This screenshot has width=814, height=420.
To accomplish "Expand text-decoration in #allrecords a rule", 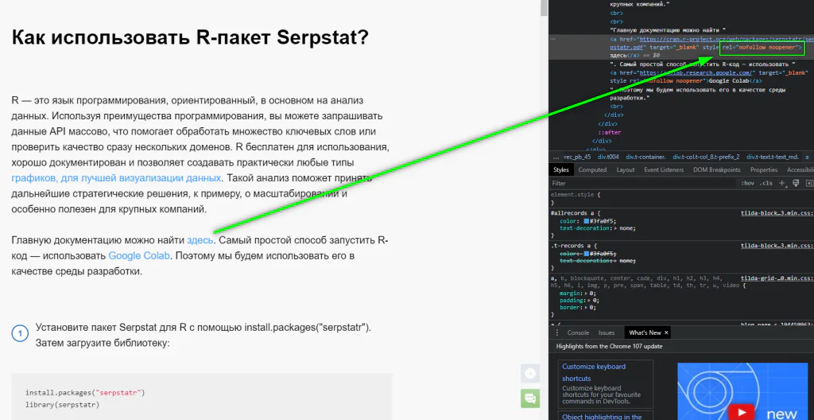I will pos(616,228).
